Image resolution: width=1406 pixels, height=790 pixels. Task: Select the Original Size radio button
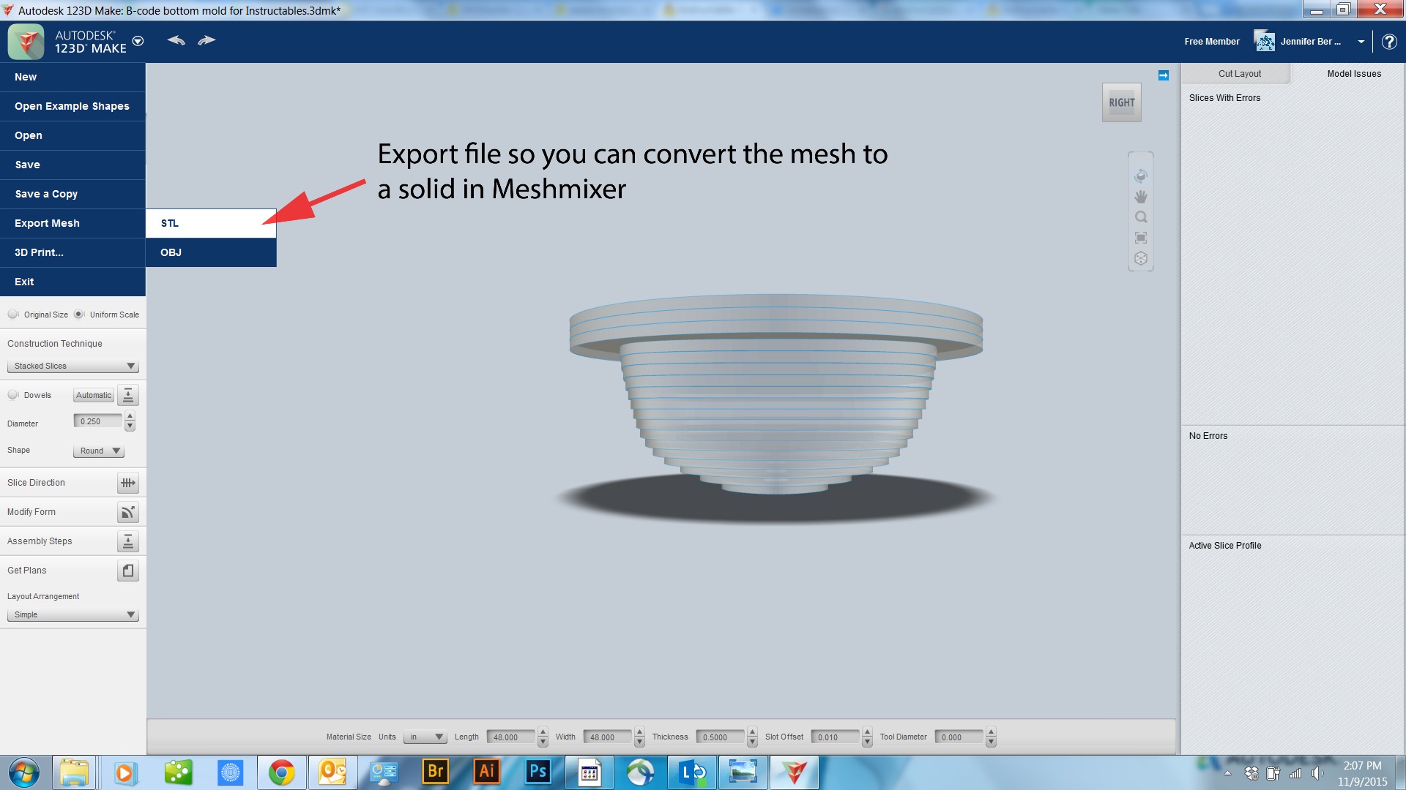click(13, 314)
